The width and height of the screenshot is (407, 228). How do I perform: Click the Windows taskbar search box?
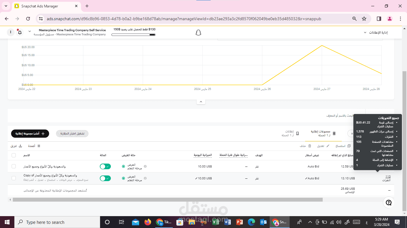(57, 222)
